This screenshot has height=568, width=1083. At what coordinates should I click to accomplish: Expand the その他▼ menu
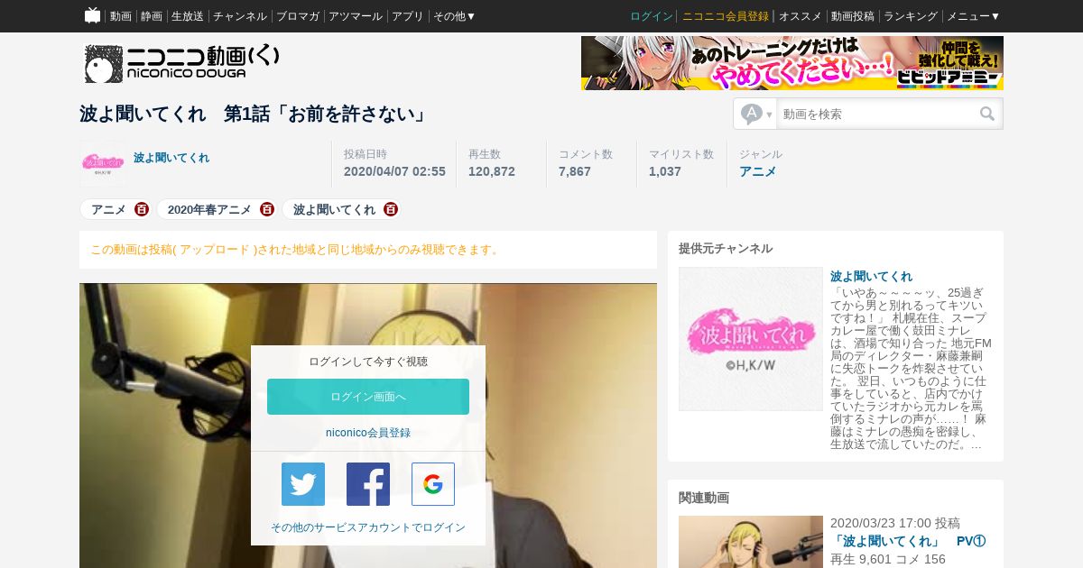(x=455, y=16)
